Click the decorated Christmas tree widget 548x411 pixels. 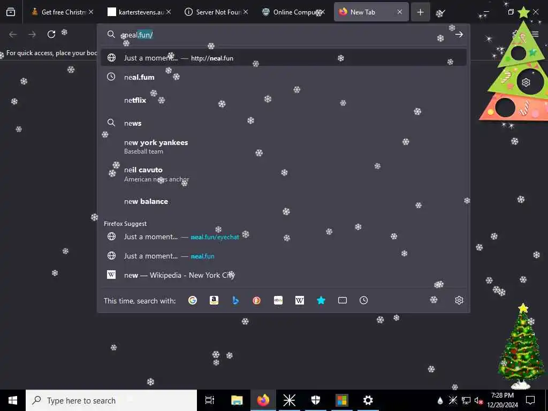pyautogui.click(x=521, y=346)
